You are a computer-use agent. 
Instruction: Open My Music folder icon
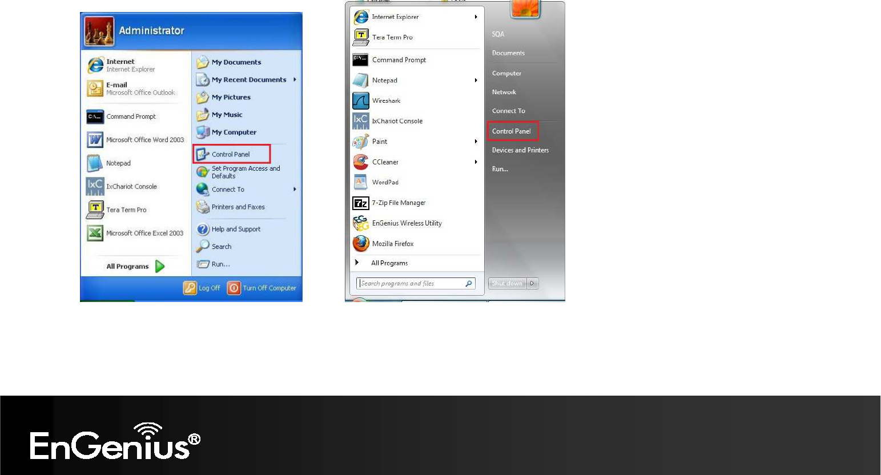203,115
